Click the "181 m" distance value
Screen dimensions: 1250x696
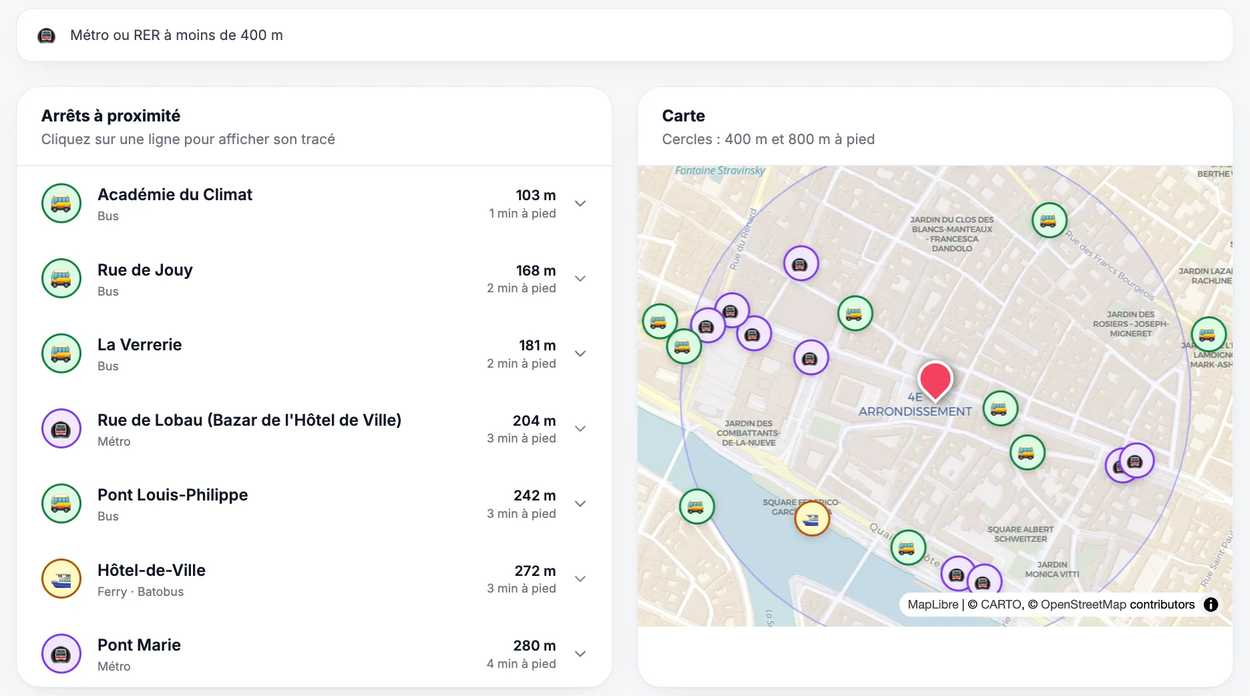tap(537, 345)
